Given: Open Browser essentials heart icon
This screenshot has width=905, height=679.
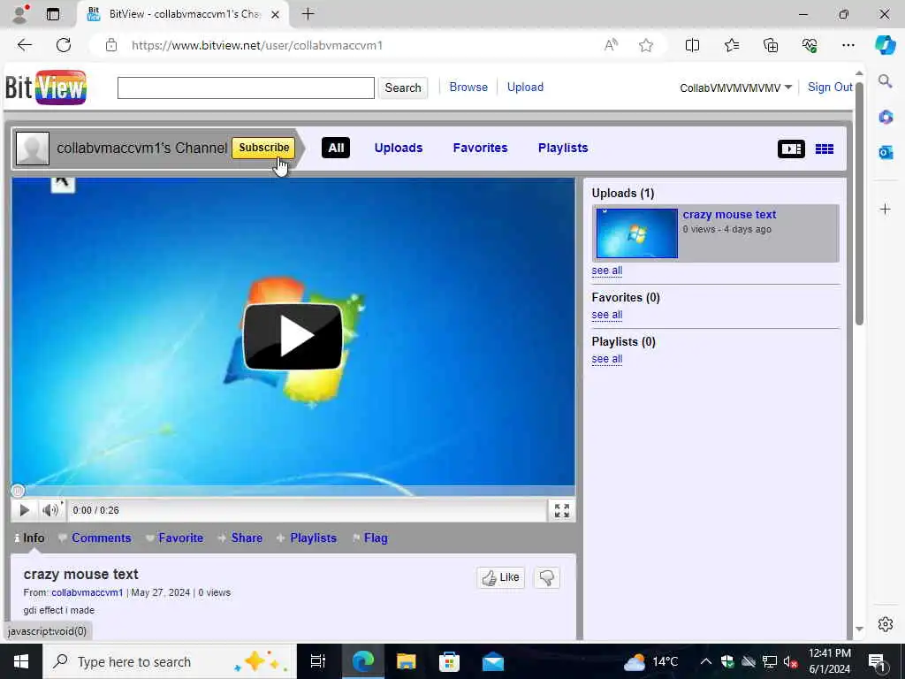Looking at the screenshot, I should tap(810, 45).
